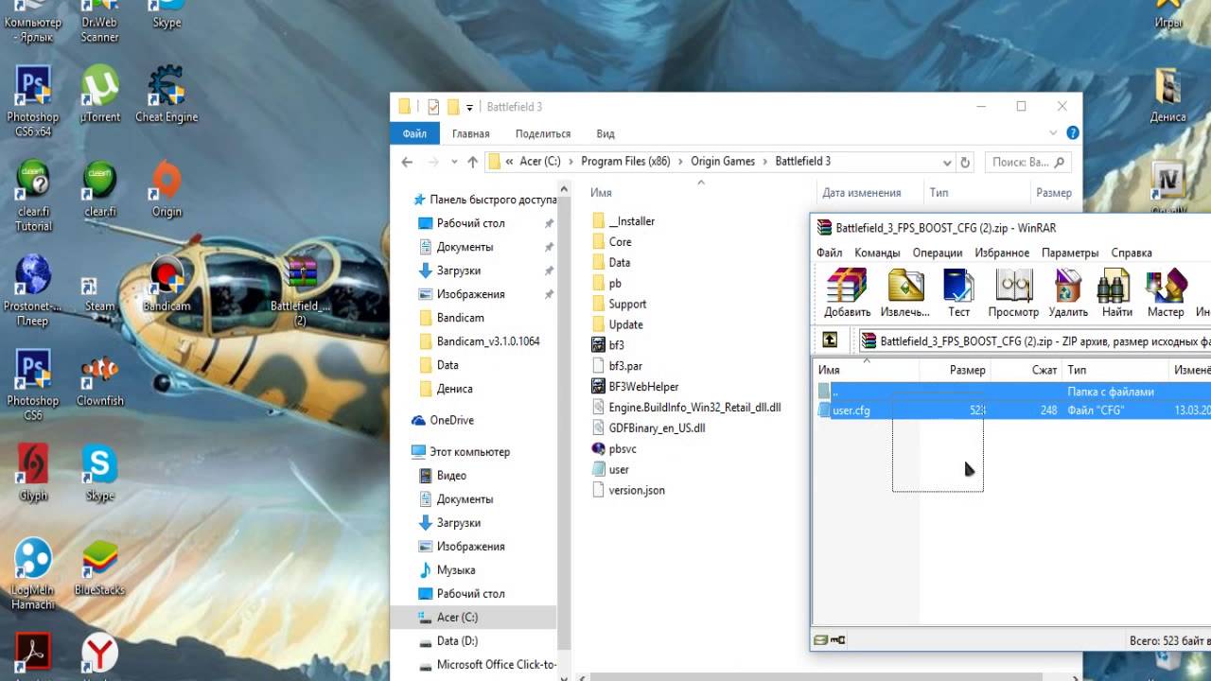Select the Bandicam desktop icon
The image size is (1211, 681).
coord(167,284)
